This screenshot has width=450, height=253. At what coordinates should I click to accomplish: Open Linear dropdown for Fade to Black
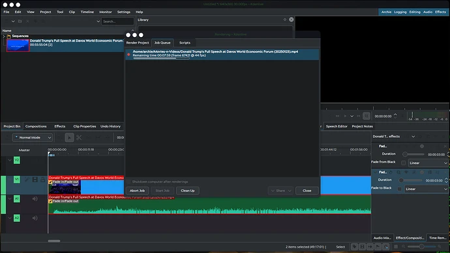pos(426,189)
